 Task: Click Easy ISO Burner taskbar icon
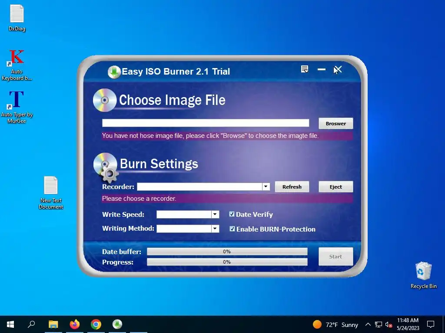pyautogui.click(x=117, y=324)
